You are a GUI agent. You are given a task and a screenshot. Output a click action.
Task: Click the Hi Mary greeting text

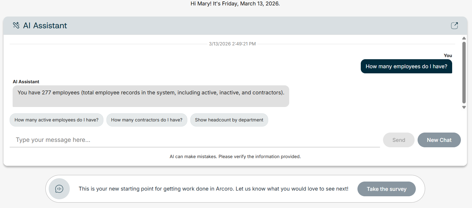tap(235, 4)
